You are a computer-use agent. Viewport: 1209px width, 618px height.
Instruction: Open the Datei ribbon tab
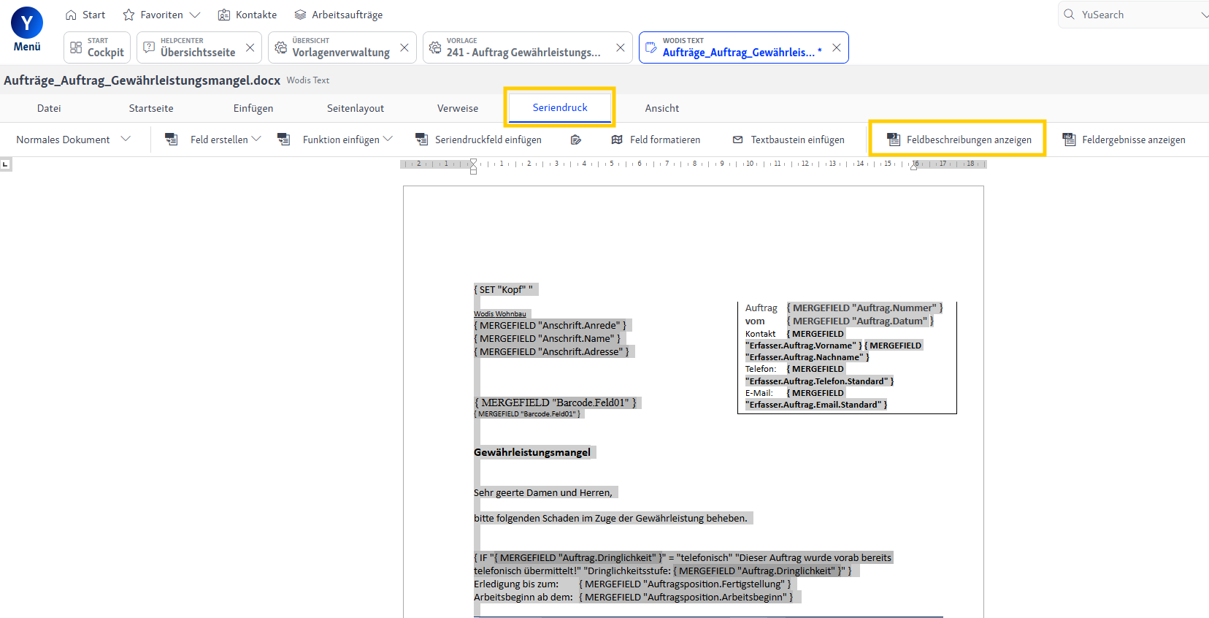[49, 108]
